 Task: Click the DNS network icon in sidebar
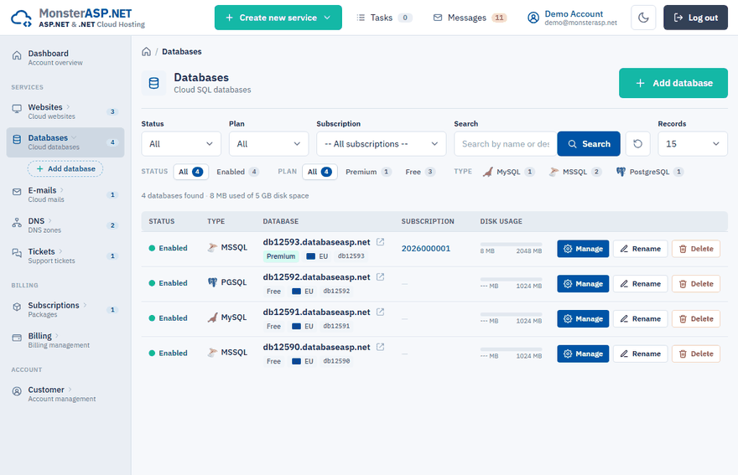coord(17,223)
